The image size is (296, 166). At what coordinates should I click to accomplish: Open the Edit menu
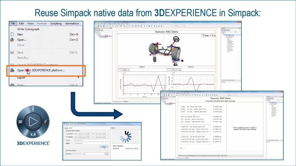[21, 23]
